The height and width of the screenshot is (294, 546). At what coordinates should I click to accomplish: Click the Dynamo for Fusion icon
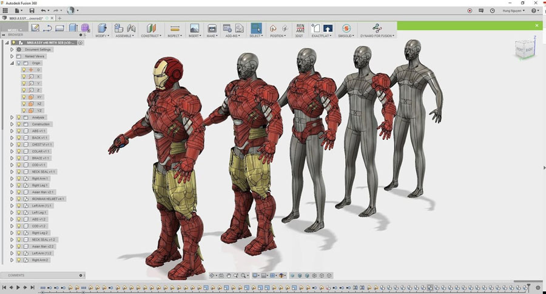pos(377,28)
